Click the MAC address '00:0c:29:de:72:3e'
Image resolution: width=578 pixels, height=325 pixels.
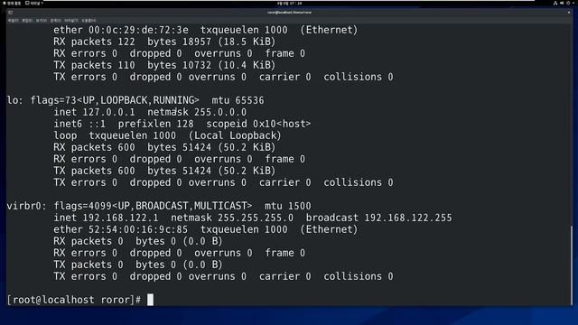[138, 30]
